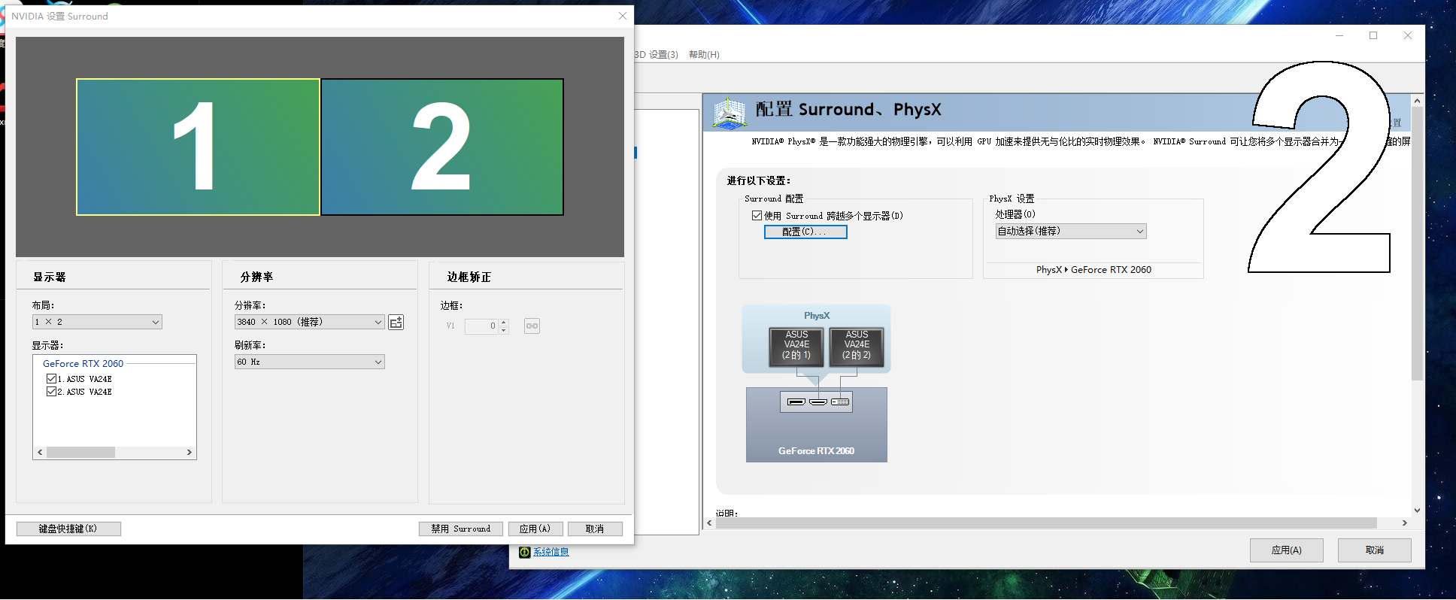Click the Control Panel vertical scroll down arrow

click(1417, 510)
